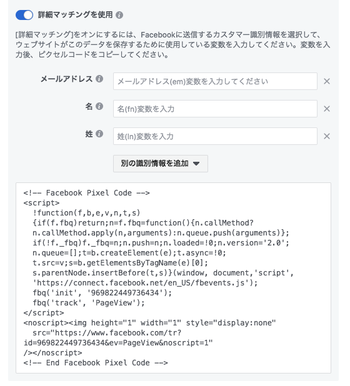Click info icon beside 詳細マッチングを使用
350x386 pixels.
point(119,15)
